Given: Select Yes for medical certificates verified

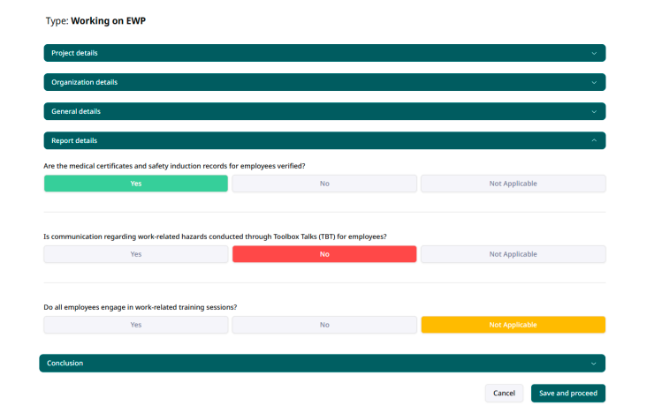Looking at the screenshot, I should (136, 184).
